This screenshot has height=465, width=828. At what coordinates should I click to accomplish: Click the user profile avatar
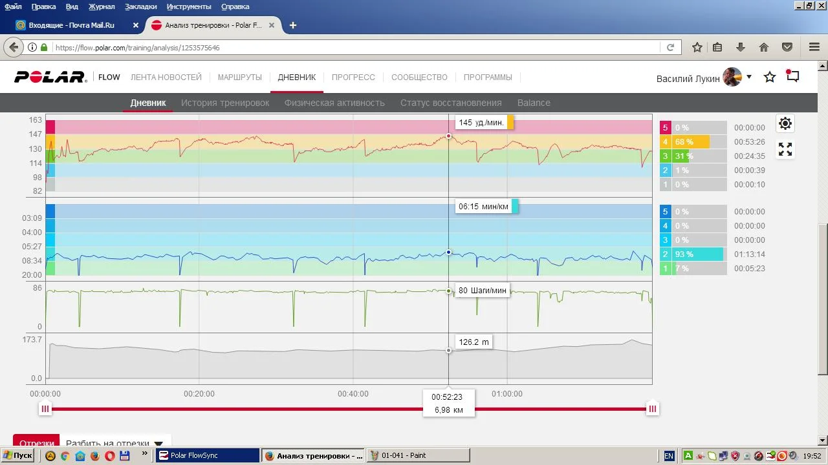click(x=732, y=77)
